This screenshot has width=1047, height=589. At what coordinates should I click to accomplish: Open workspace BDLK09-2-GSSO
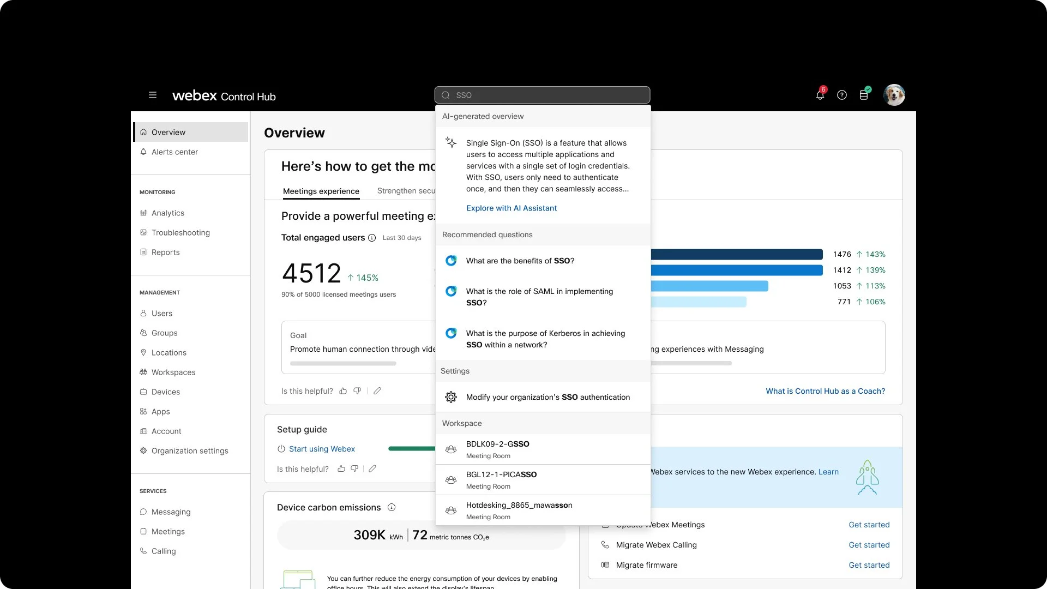tap(543, 449)
